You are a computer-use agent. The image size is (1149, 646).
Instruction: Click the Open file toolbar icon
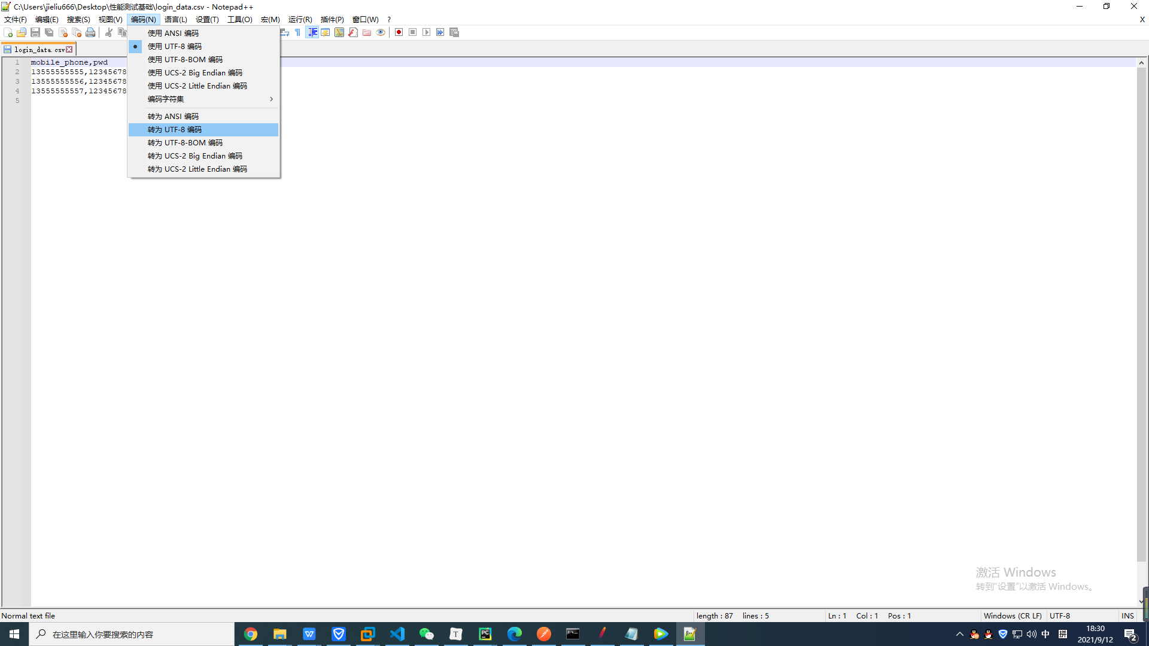click(22, 32)
